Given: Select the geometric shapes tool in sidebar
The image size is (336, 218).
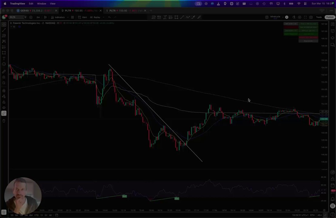Looking at the screenshot, I should (x=4, y=53).
